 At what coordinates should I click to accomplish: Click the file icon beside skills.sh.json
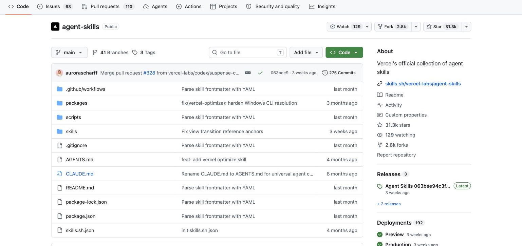tap(60, 230)
